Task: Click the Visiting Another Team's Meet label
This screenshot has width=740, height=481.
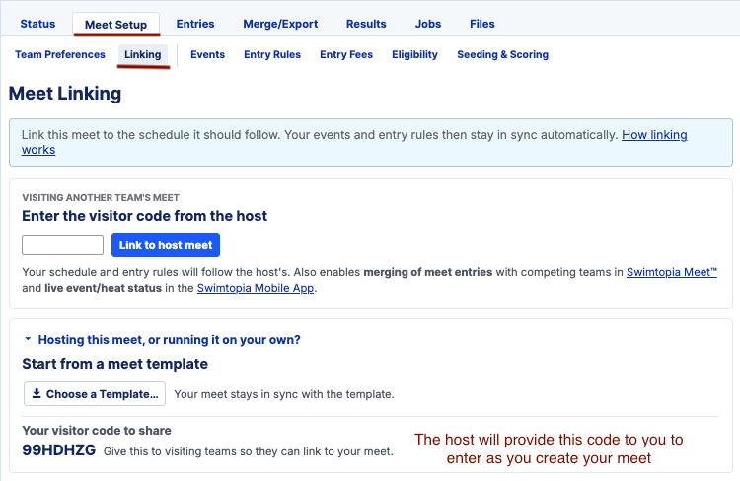Action: (101, 197)
